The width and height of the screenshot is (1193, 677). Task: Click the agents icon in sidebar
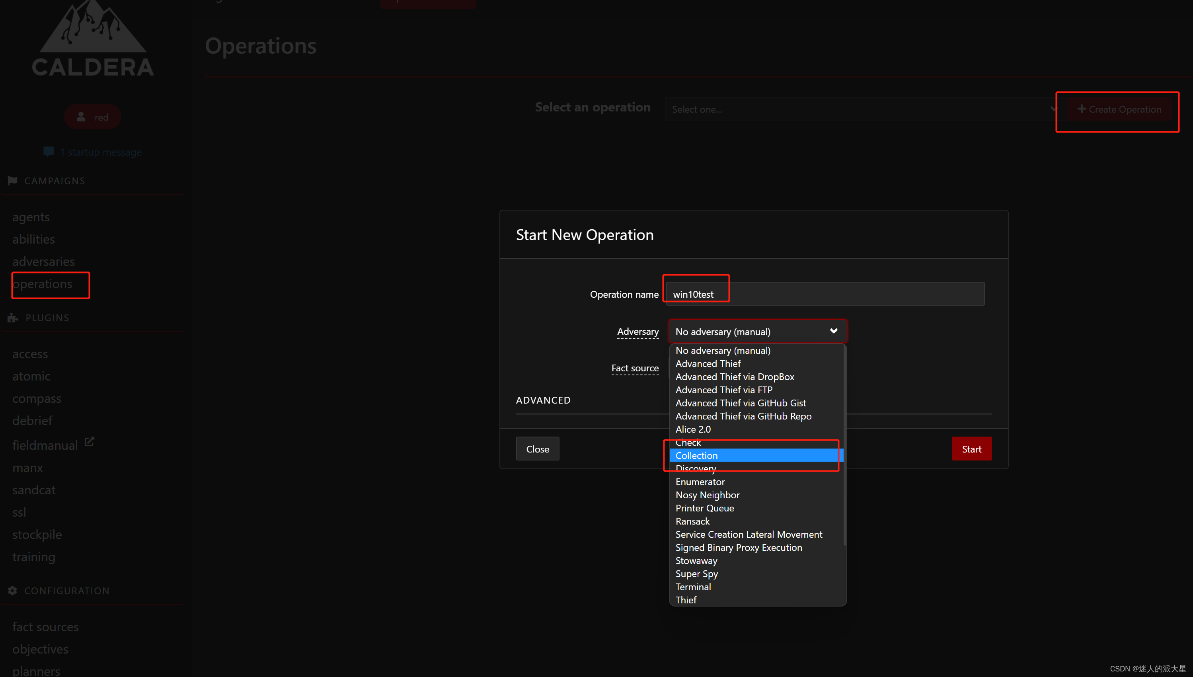coord(30,217)
